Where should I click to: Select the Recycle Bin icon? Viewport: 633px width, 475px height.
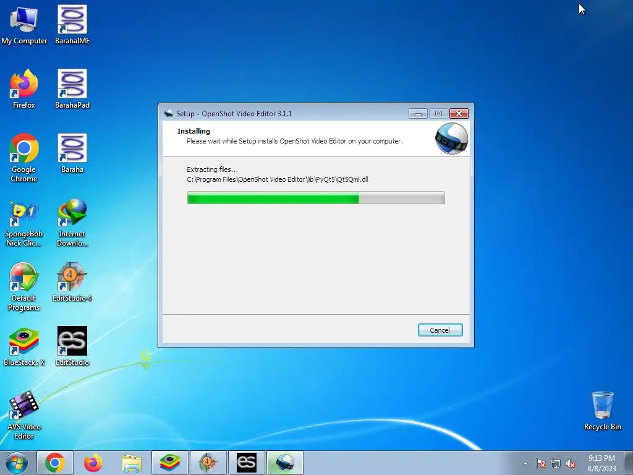[602, 411]
